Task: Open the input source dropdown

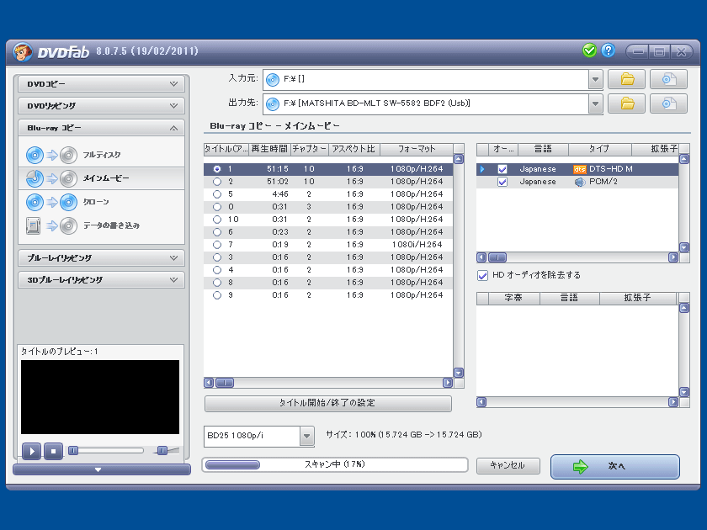Action: (x=595, y=80)
